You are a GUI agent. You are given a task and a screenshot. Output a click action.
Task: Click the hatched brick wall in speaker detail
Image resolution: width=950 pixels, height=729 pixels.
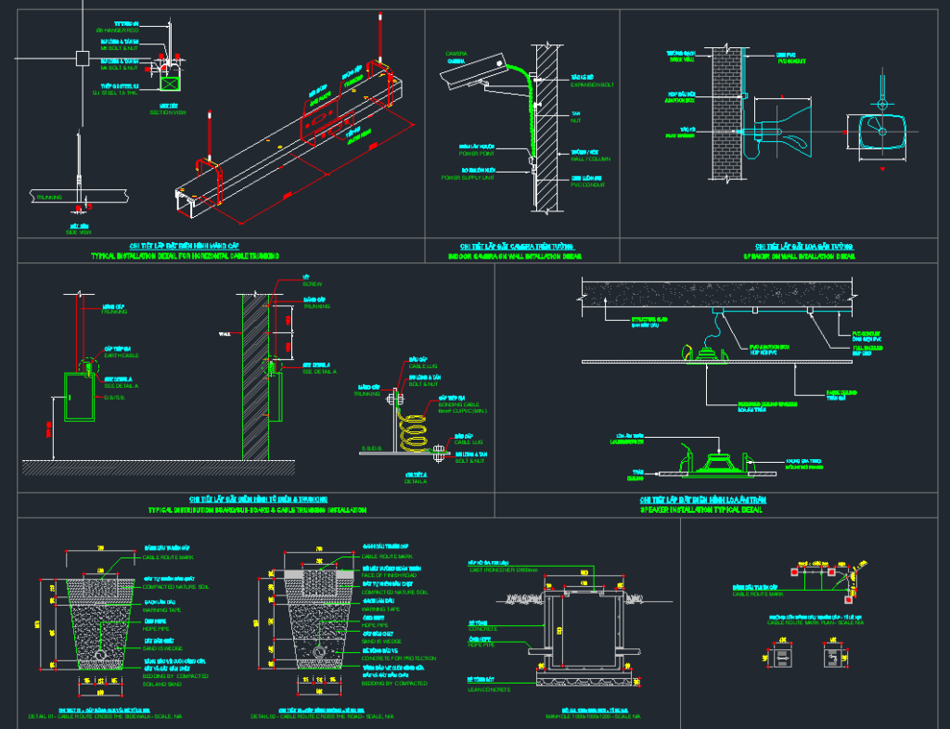[x=725, y=111]
